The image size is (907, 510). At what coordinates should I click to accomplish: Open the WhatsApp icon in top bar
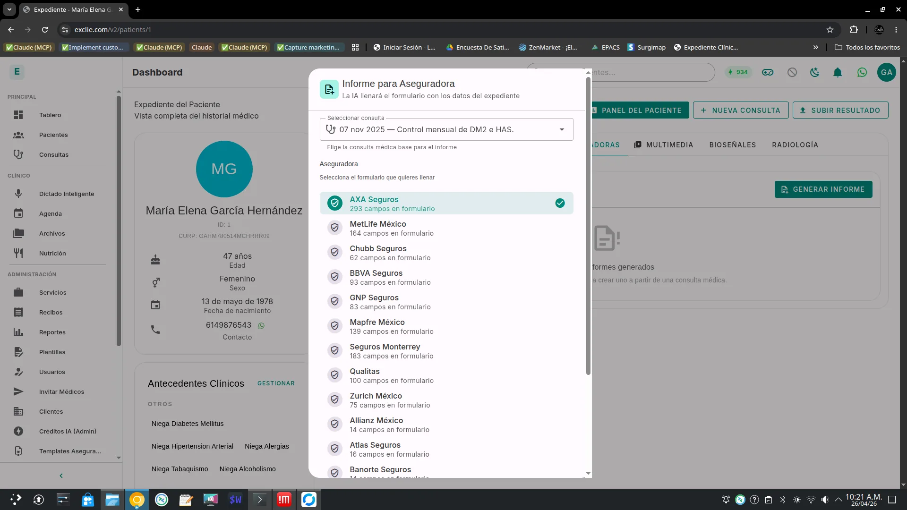862,72
